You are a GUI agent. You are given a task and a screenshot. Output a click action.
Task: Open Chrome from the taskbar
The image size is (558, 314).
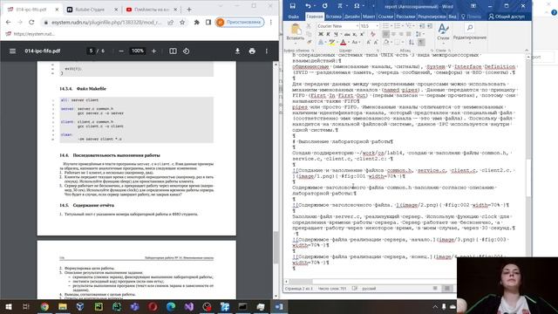coord(44,306)
